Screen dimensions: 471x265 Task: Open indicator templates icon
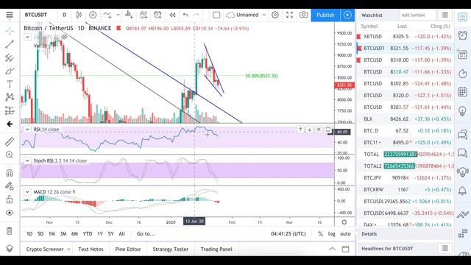click(144, 15)
